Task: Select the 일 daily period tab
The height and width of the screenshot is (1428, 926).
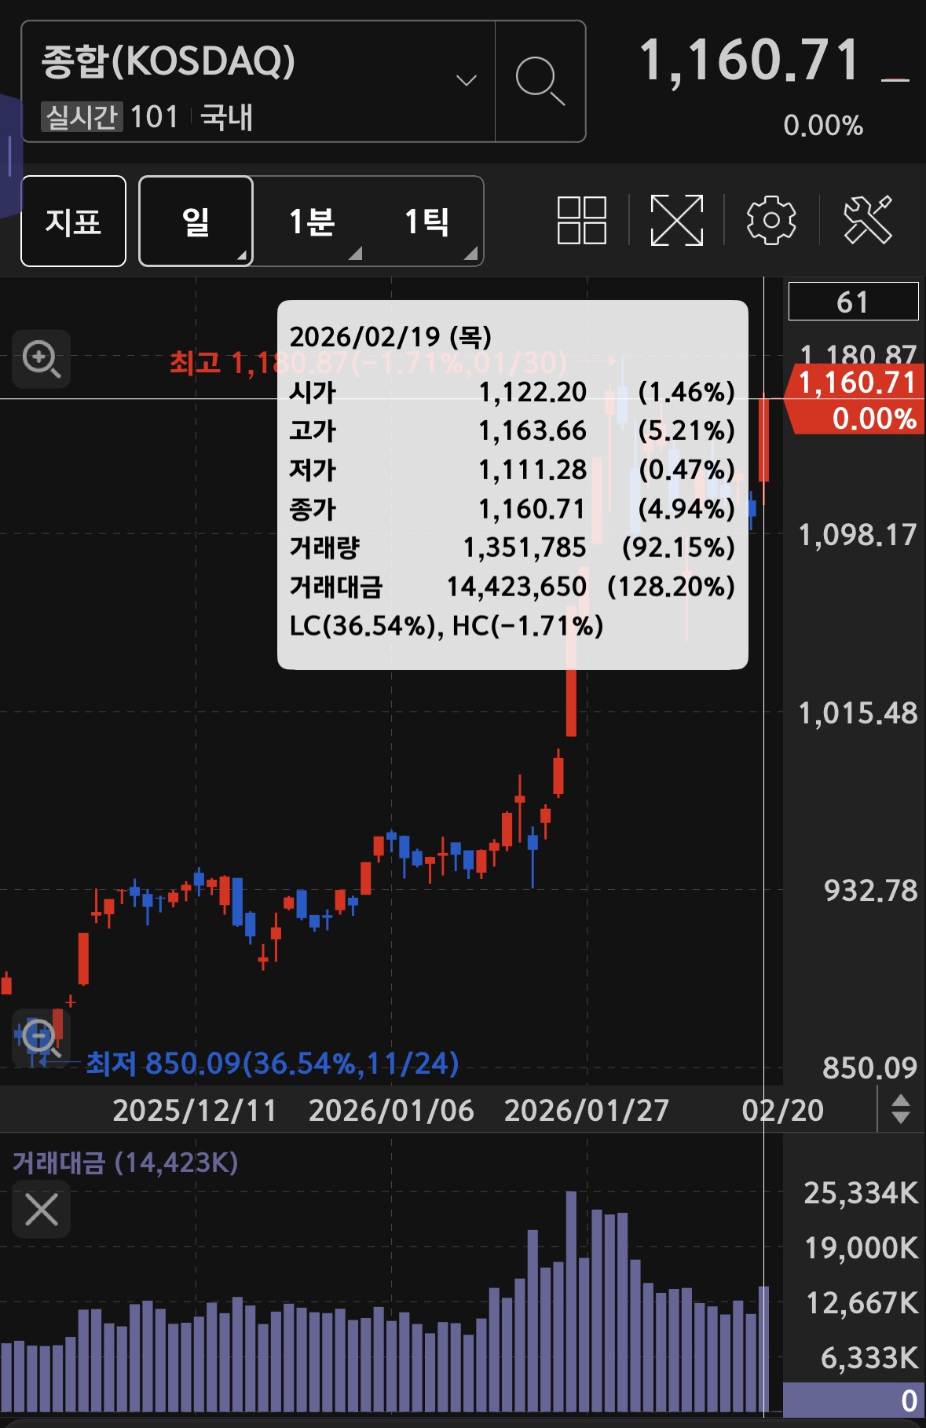Action: (x=196, y=222)
